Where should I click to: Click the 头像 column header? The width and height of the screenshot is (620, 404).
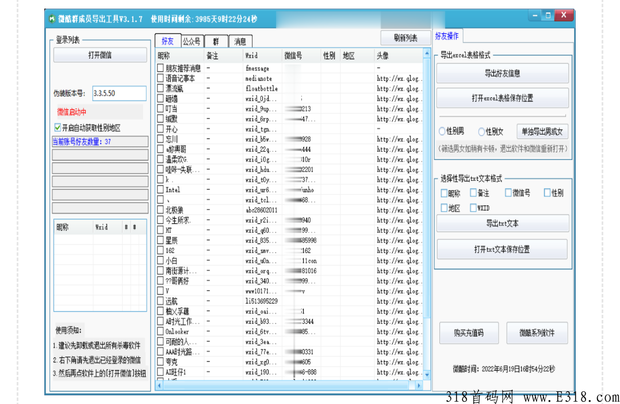coord(398,56)
